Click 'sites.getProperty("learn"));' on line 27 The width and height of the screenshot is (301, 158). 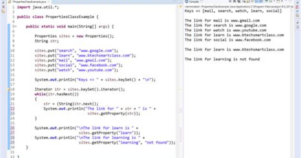(x=109, y=133)
